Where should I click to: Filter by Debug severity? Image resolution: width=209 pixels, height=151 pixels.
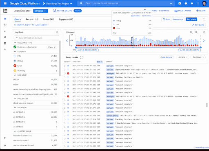36,61
